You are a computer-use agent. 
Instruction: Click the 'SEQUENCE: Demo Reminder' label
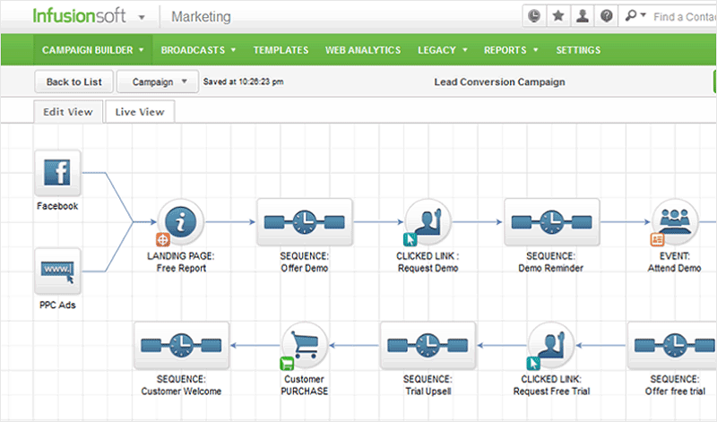[551, 262]
